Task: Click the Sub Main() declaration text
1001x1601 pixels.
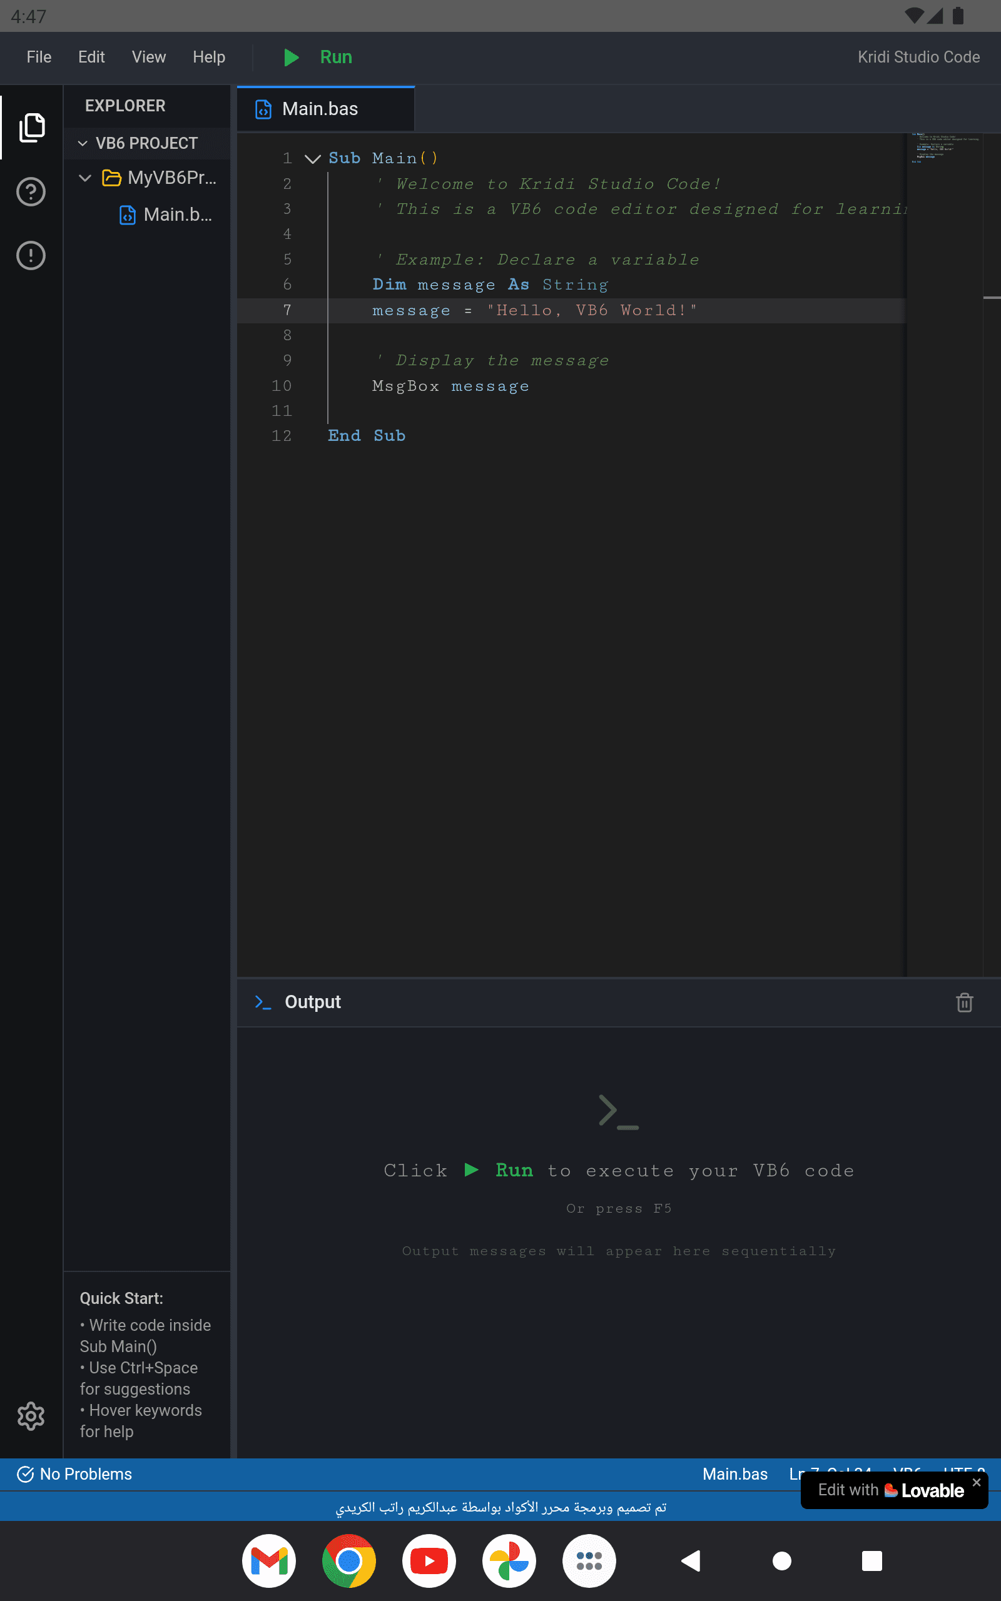Action: point(383,159)
